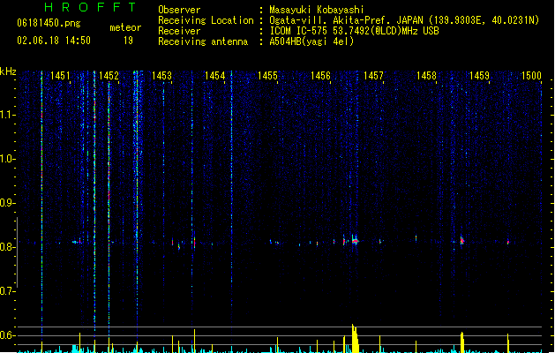Select the file name 06181450.png
Image resolution: width=555 pixels, height=353 pixels.
click(49, 23)
